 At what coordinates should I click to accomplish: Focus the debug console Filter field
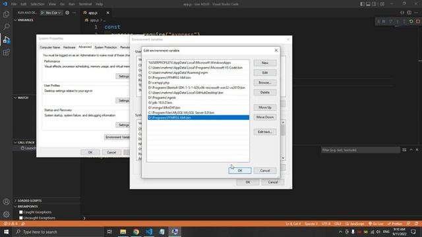pos(360,150)
